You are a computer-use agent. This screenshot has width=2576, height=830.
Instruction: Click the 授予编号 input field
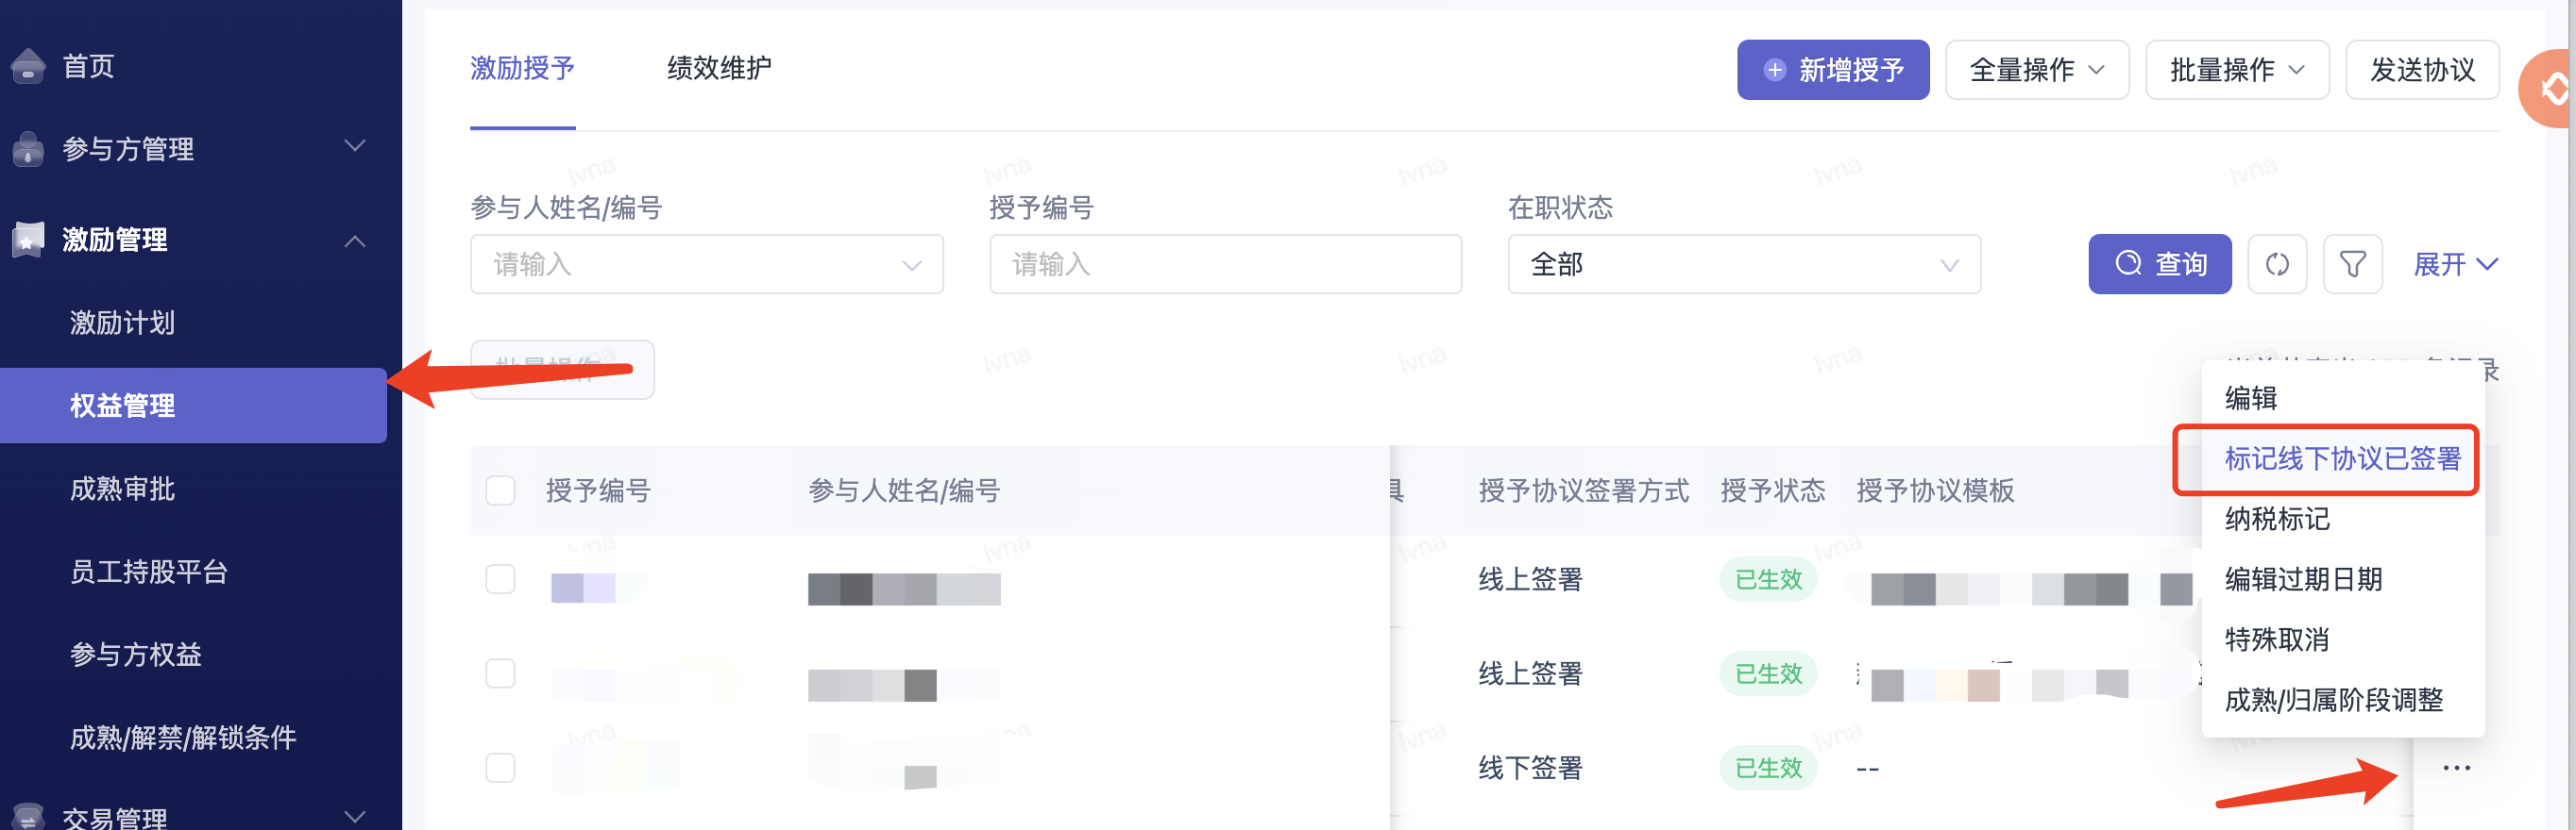pyautogui.click(x=1225, y=265)
